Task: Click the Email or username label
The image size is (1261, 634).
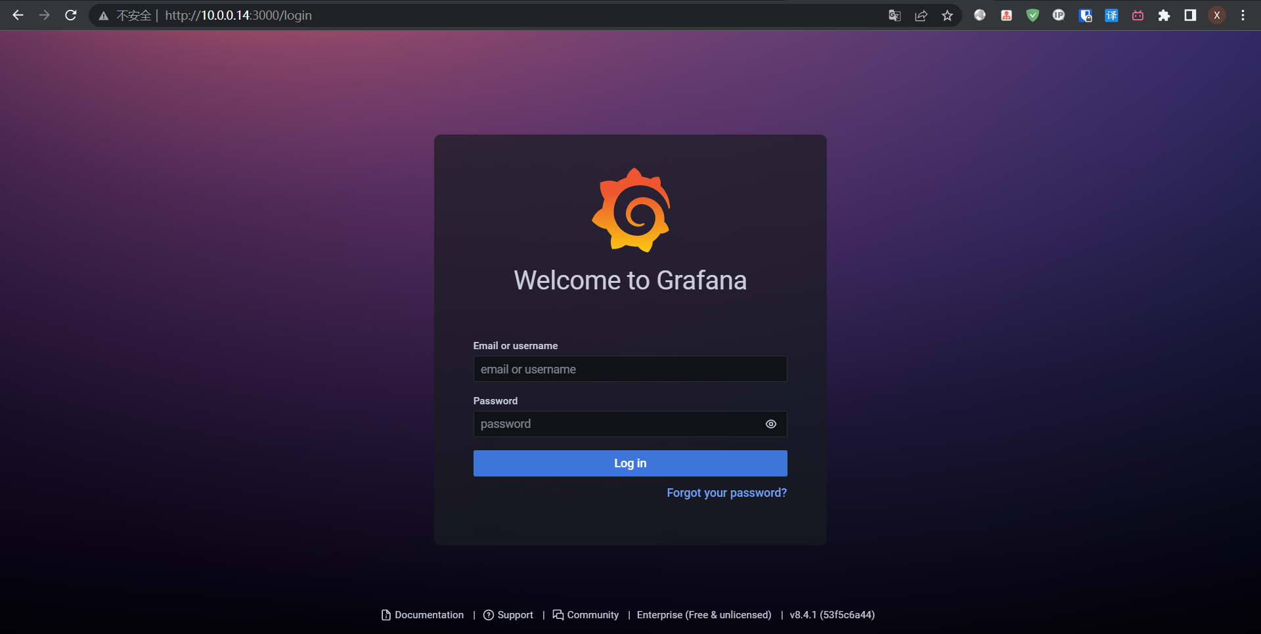Action: click(516, 346)
